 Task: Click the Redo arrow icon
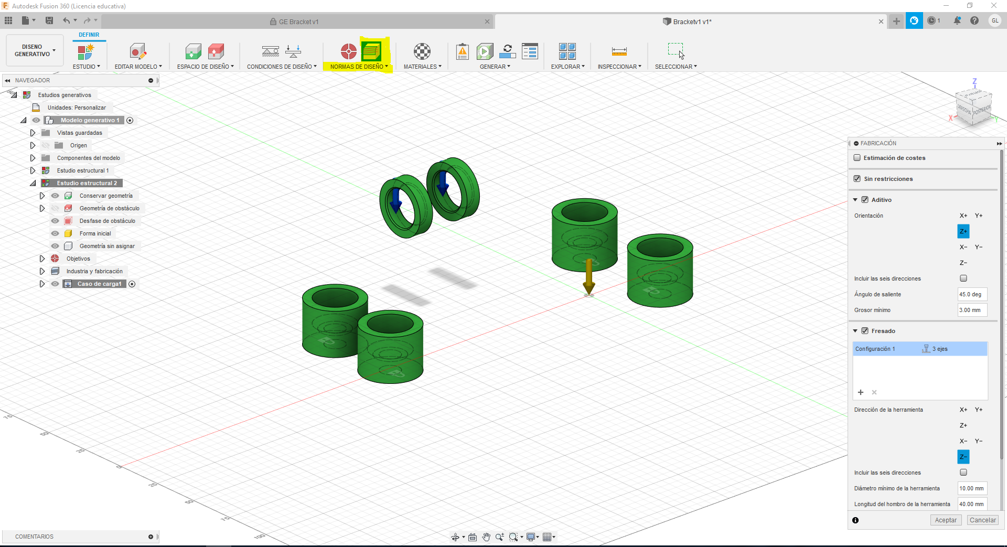(x=87, y=20)
